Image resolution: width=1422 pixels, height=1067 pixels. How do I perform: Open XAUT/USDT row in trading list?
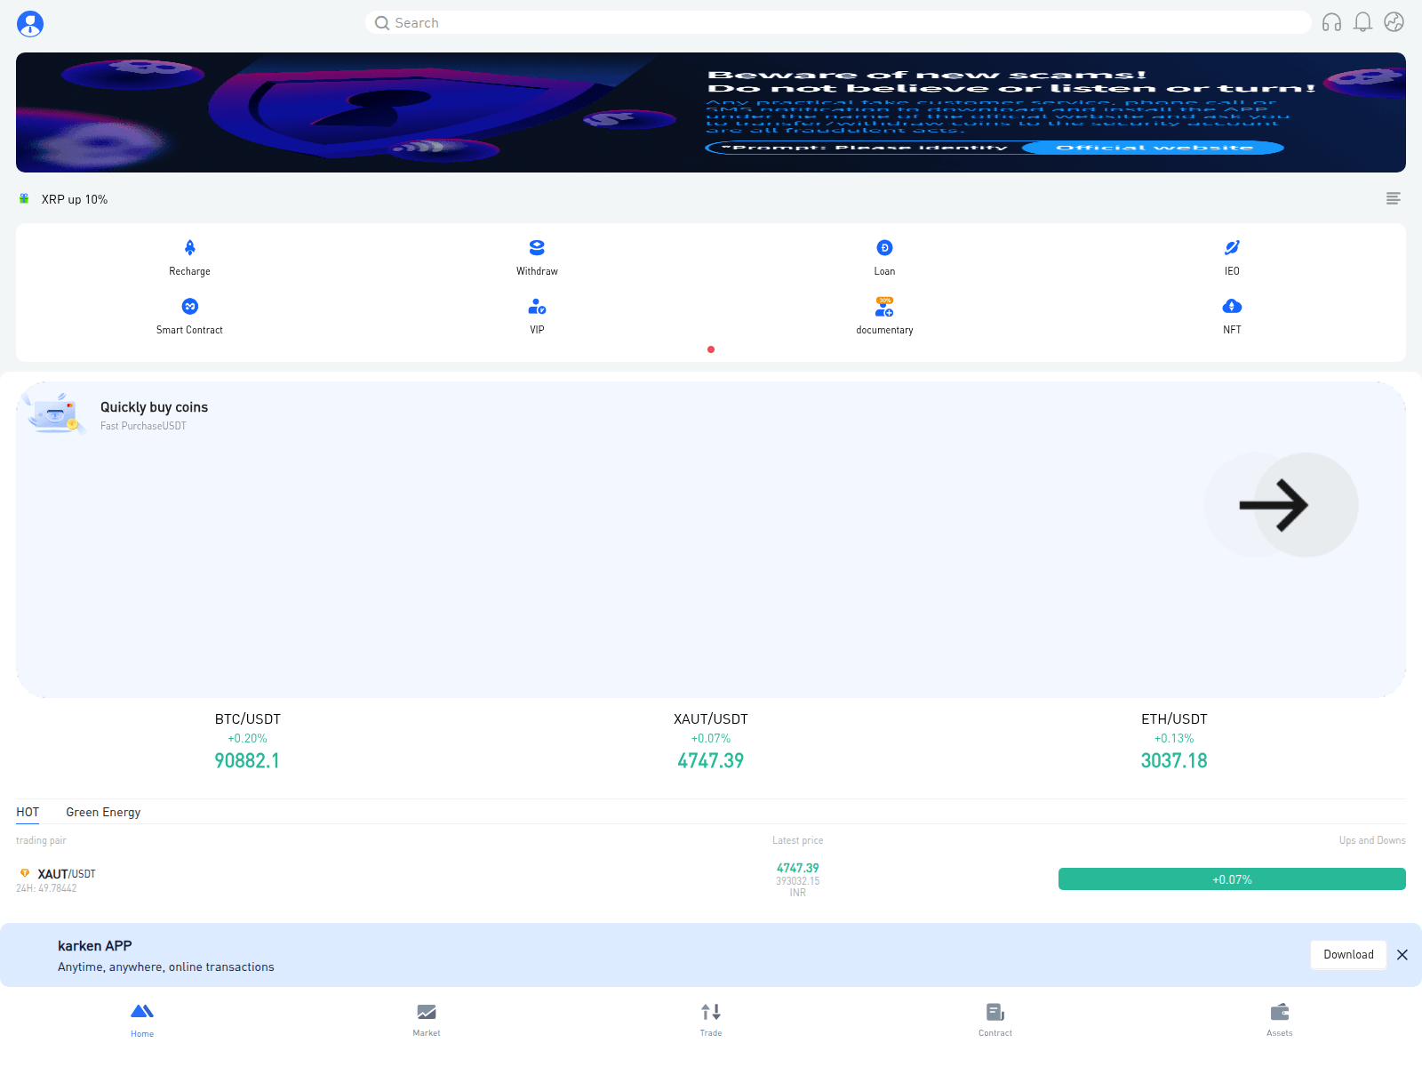(711, 879)
